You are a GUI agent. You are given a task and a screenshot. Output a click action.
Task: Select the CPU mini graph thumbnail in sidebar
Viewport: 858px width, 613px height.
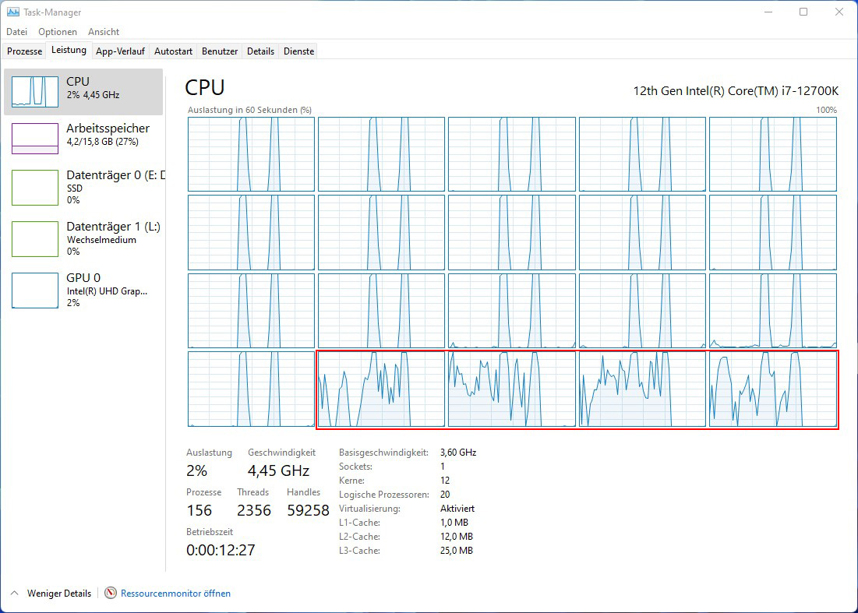35,92
